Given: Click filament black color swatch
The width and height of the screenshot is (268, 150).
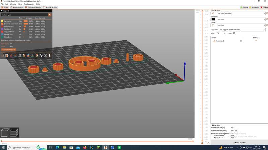Looking at the screenshot, I should click(213, 19).
